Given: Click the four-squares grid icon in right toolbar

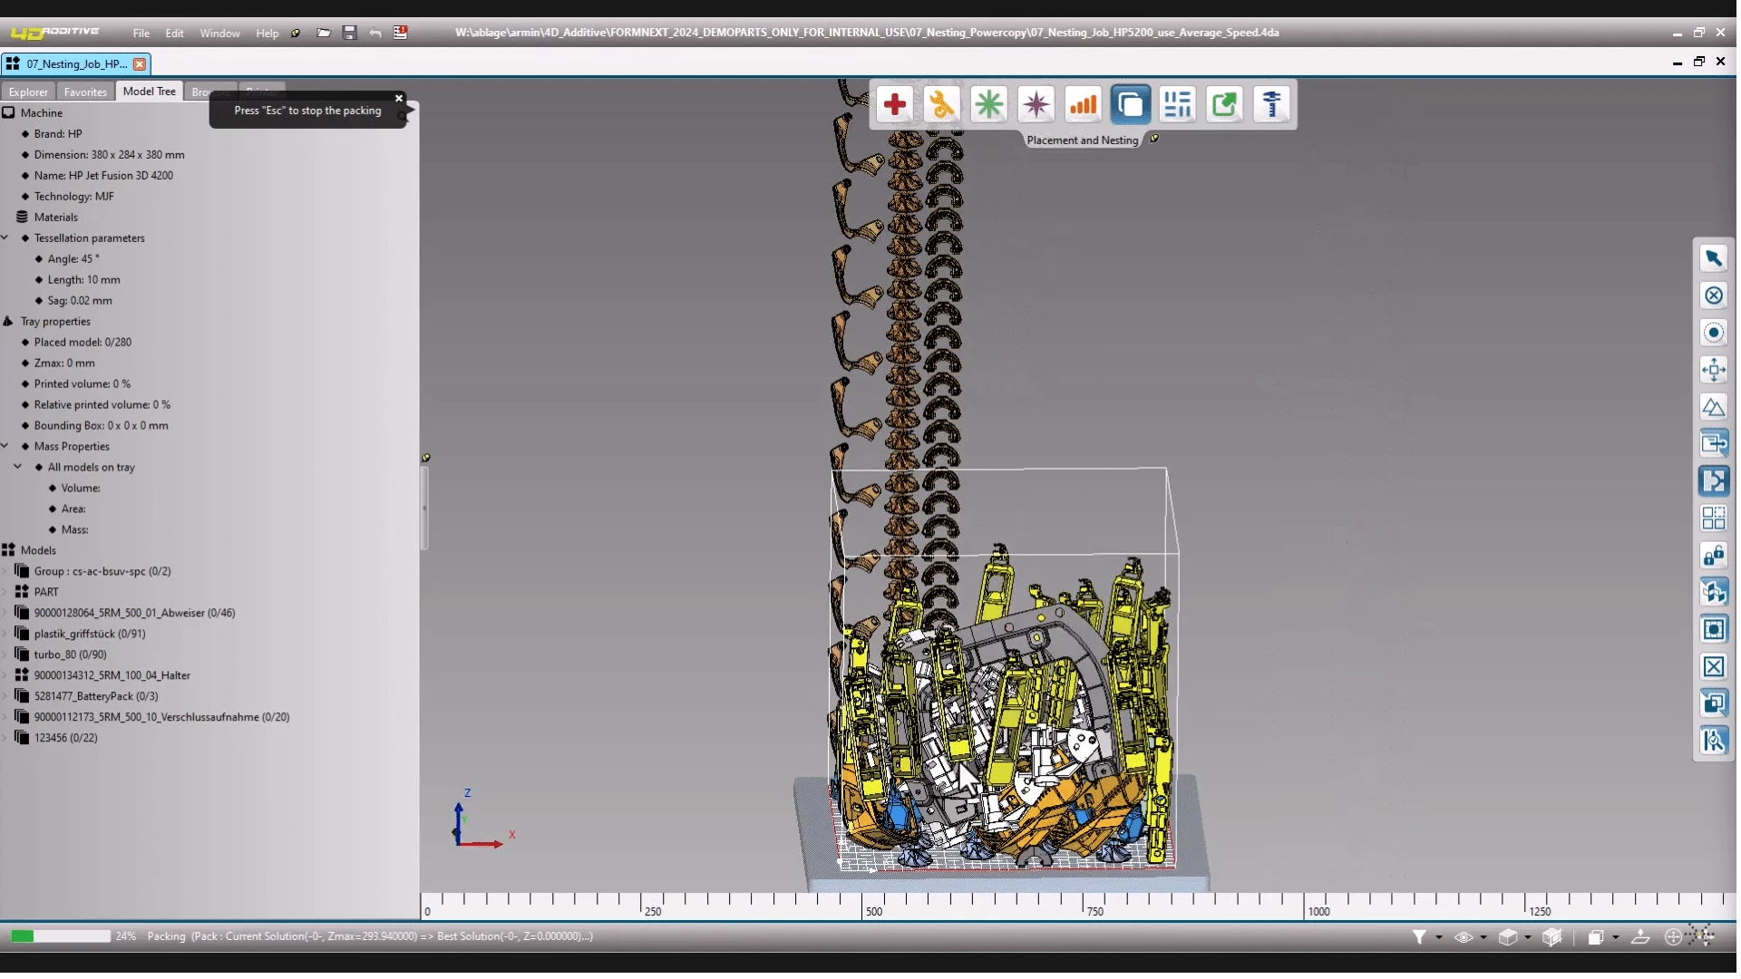Looking at the screenshot, I should (1713, 519).
